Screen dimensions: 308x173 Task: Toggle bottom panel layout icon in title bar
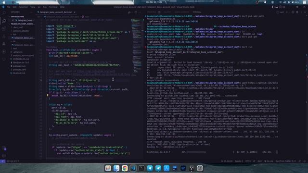coord(277,7)
